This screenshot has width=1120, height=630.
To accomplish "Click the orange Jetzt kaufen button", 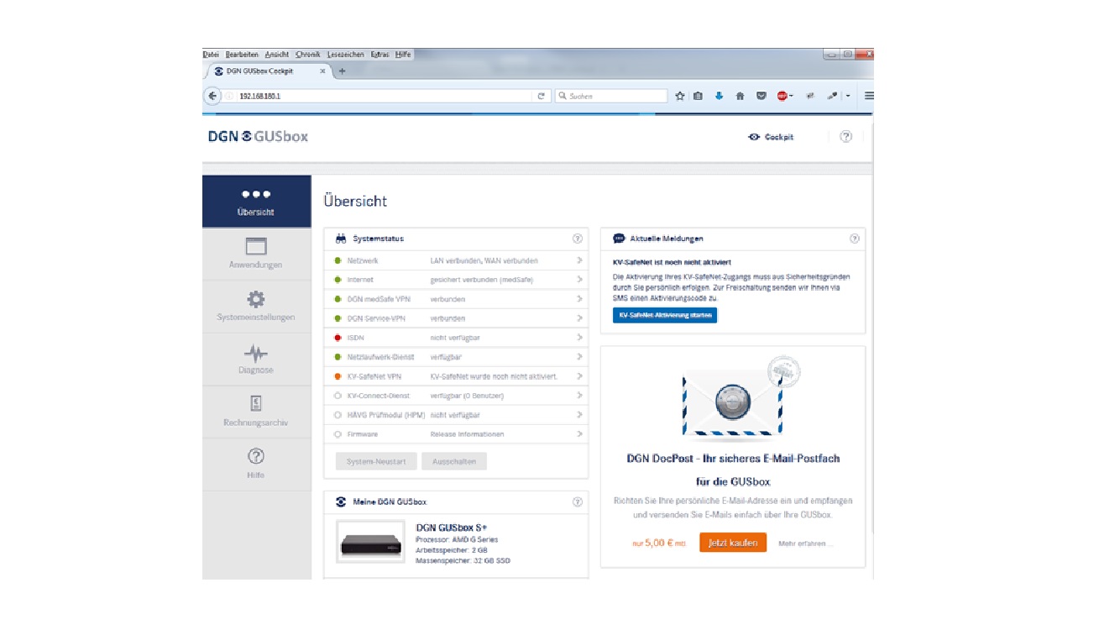I will coord(733,543).
